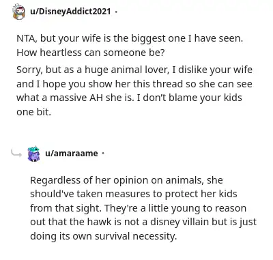
Task: Click the amaraame purple avatar icon
Action: [x=33, y=154]
